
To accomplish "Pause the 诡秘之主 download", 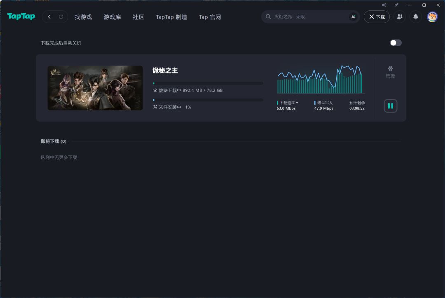I will [x=391, y=106].
